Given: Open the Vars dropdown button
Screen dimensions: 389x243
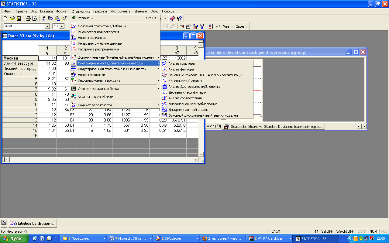Looking at the screenshot, I should coord(228,26).
